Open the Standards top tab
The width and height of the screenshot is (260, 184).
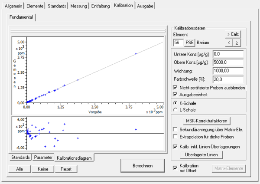pyautogui.click(x=57, y=6)
